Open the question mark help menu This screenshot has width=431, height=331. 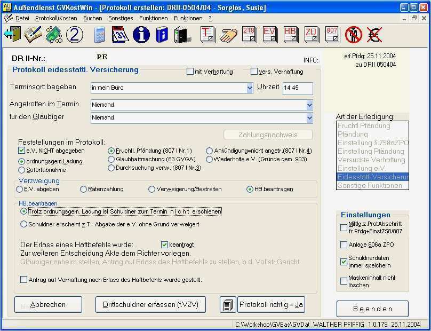click(x=210, y=18)
